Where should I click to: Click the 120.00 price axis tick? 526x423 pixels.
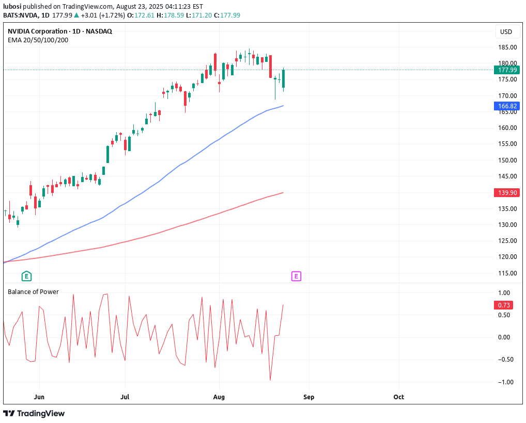click(507, 257)
